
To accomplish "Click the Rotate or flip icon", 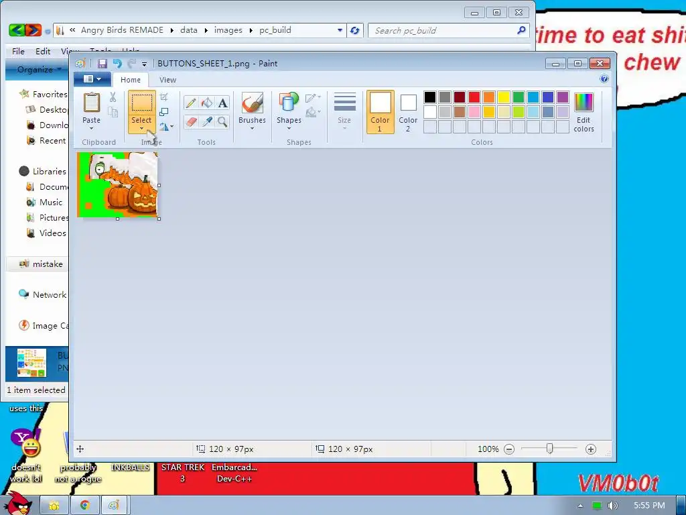I will (x=164, y=127).
